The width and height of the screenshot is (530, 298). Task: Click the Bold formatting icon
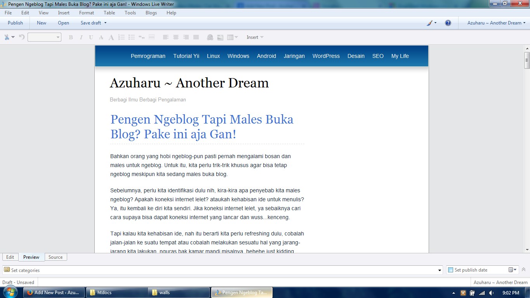71,37
